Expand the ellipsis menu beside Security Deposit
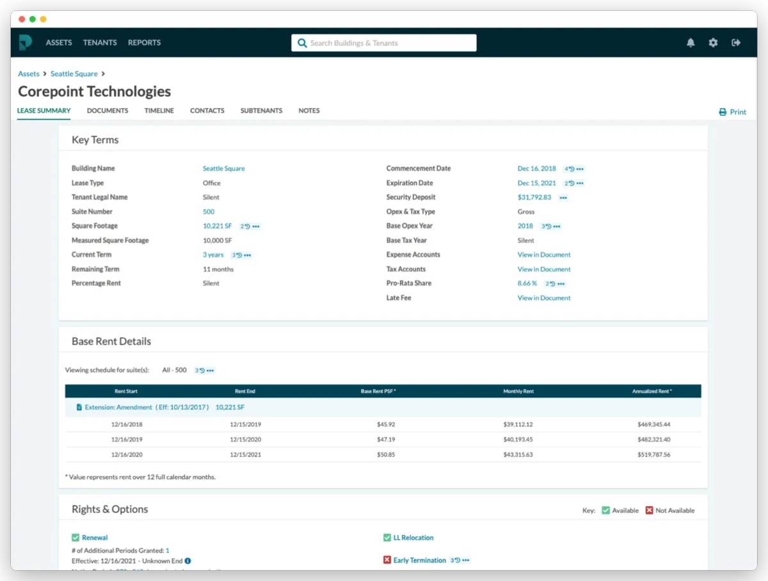Screen dimensions: 768x581 pos(563,198)
